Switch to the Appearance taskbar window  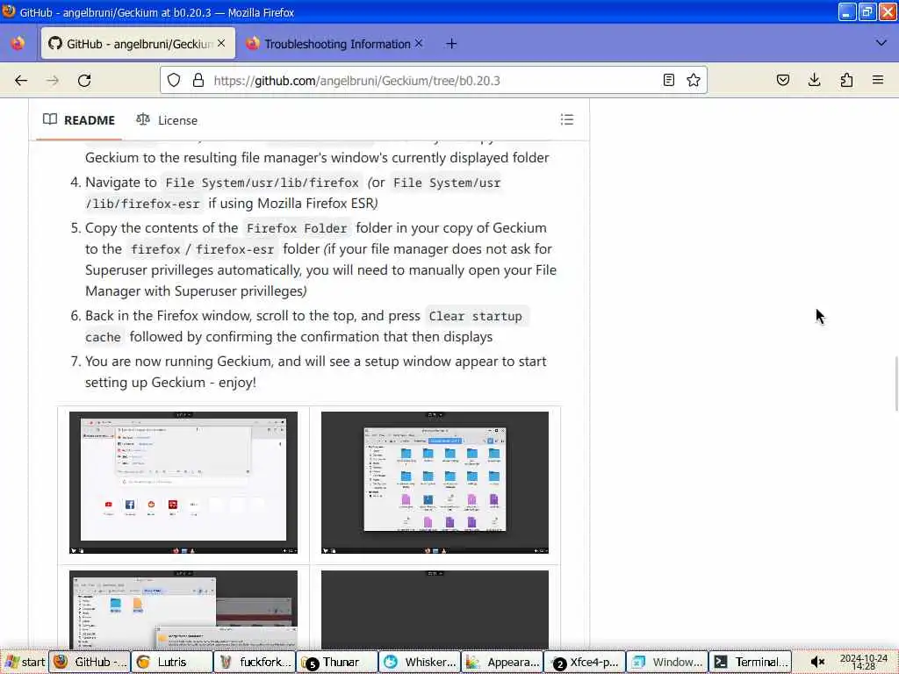coord(501,662)
